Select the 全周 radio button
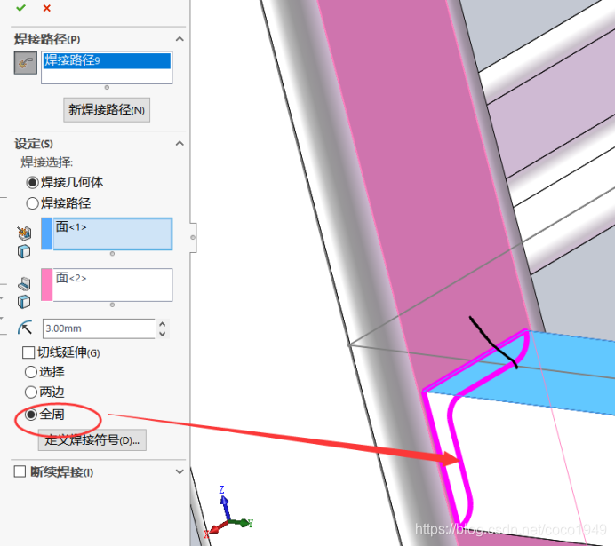 click(x=30, y=415)
